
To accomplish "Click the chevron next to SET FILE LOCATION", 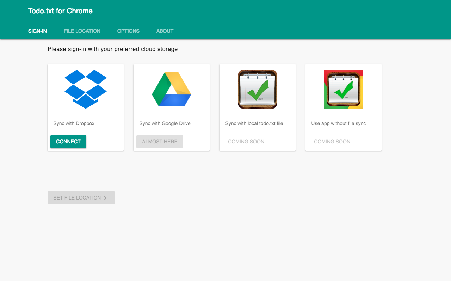I will point(105,198).
